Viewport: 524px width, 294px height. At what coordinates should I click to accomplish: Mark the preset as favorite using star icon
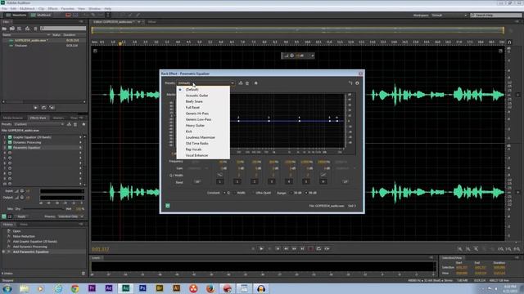[x=256, y=83]
